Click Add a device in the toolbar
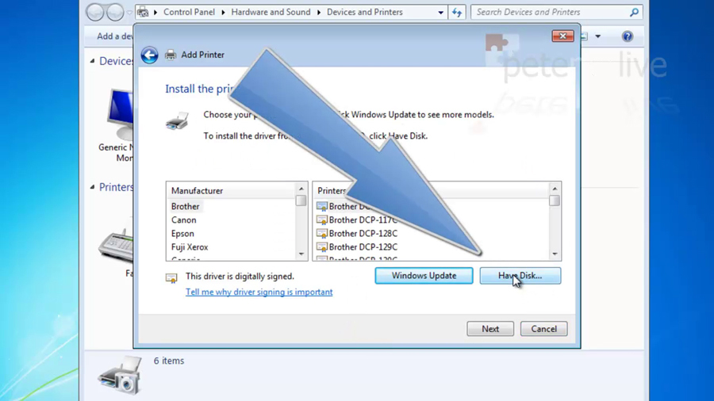714x401 pixels. point(115,36)
